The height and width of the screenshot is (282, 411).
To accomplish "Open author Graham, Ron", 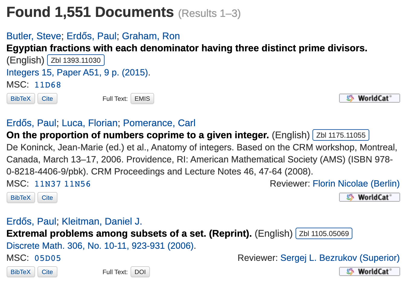I will [x=151, y=36].
